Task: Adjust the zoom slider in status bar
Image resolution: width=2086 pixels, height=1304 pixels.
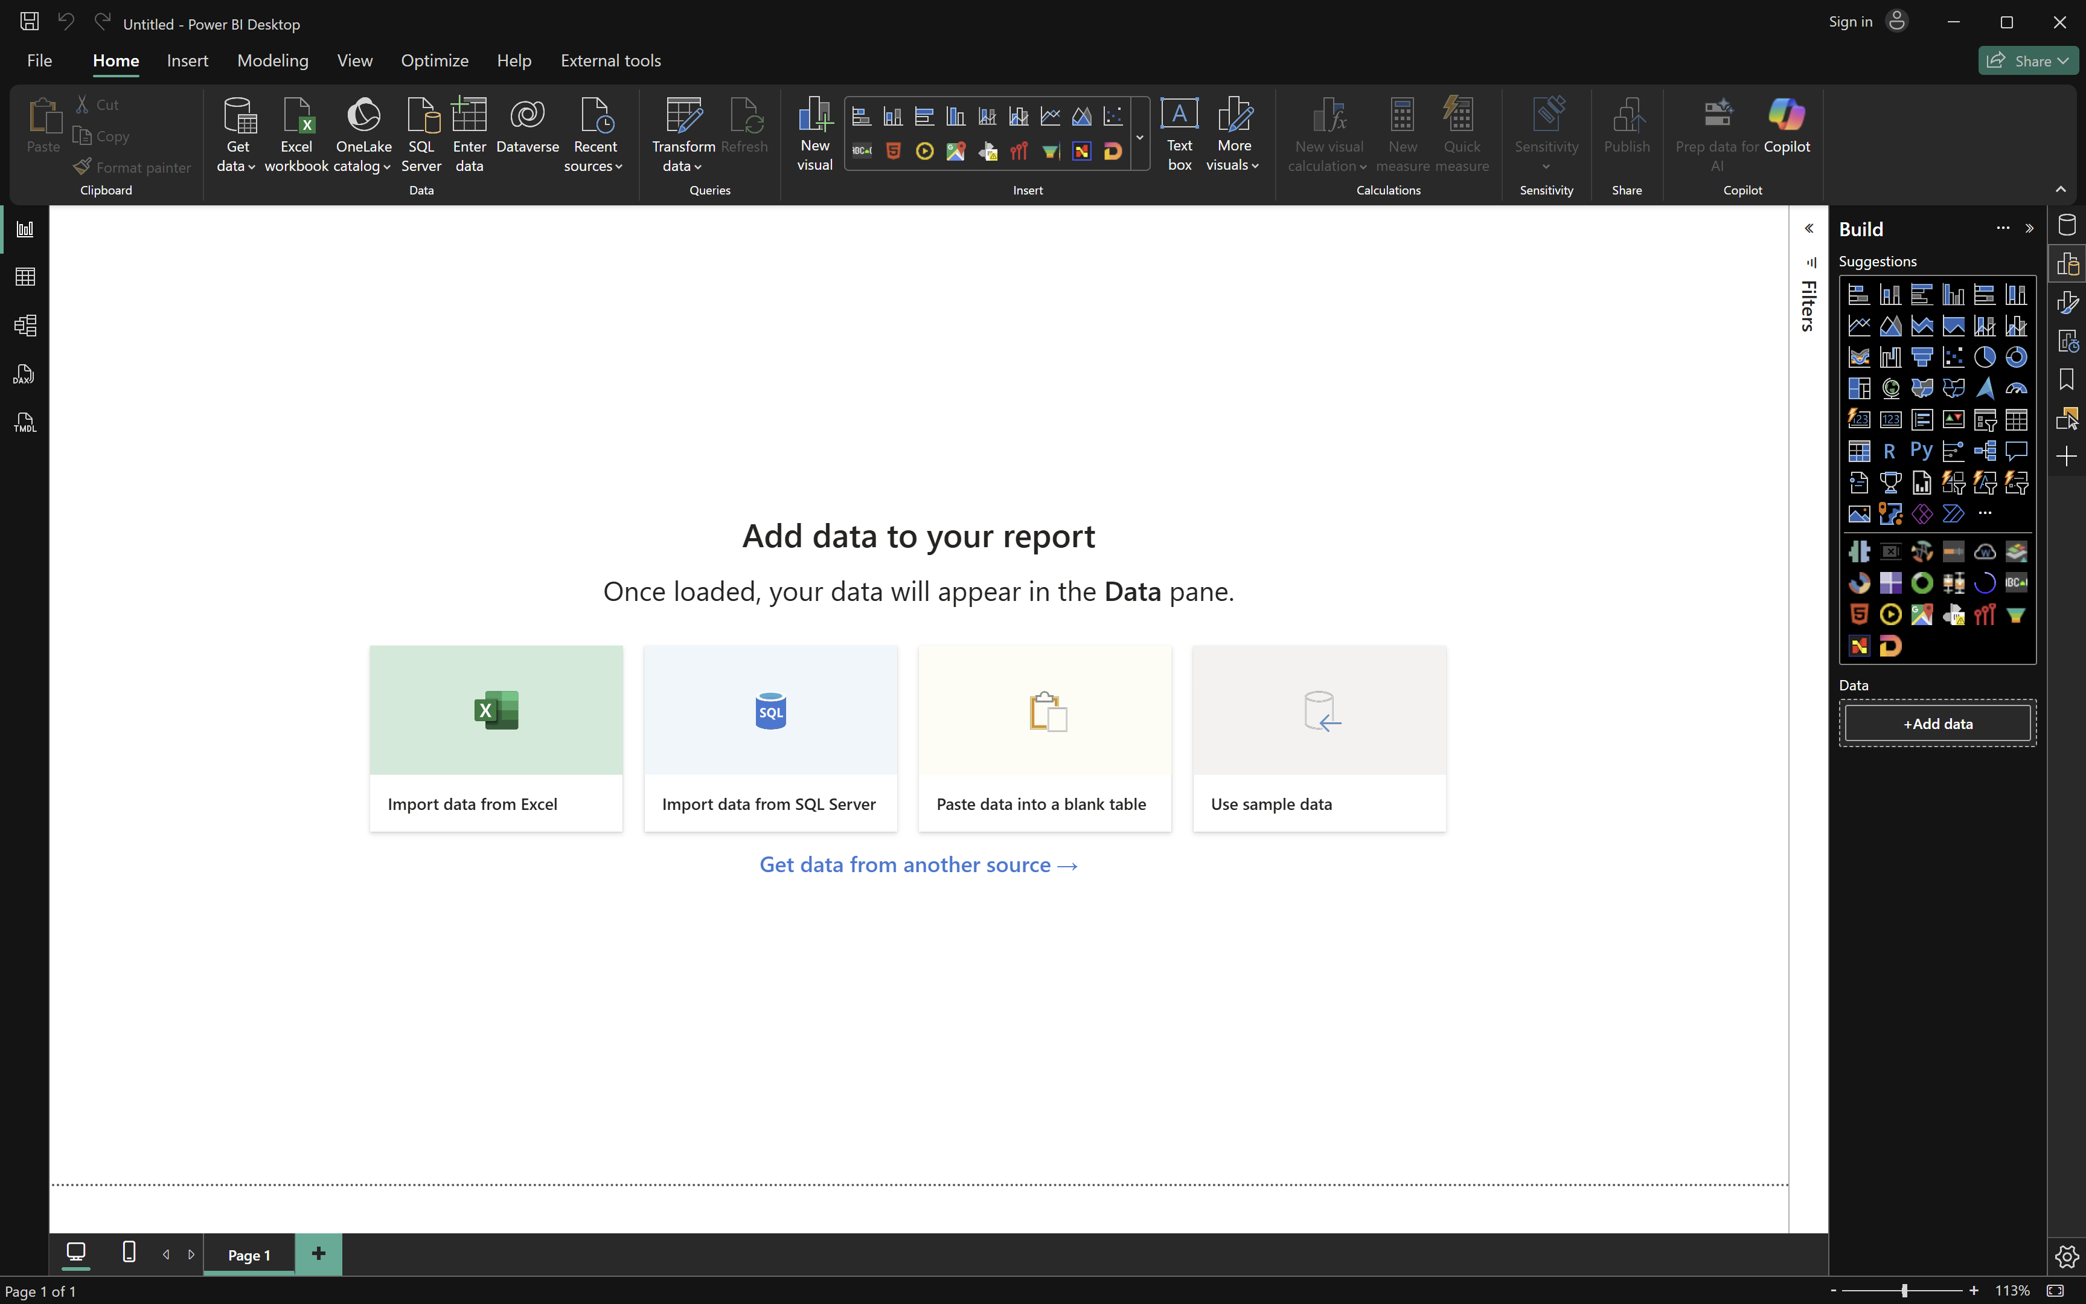Action: point(1904,1290)
